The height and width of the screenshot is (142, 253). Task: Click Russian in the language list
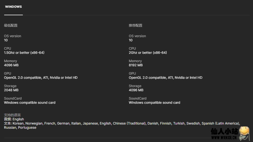[x=10, y=128]
